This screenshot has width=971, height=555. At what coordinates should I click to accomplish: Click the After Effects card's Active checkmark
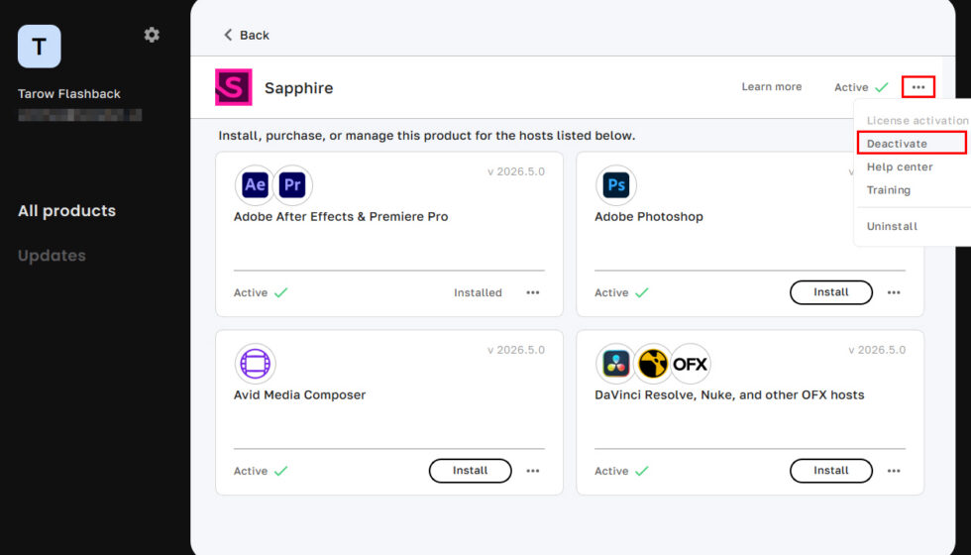click(281, 292)
